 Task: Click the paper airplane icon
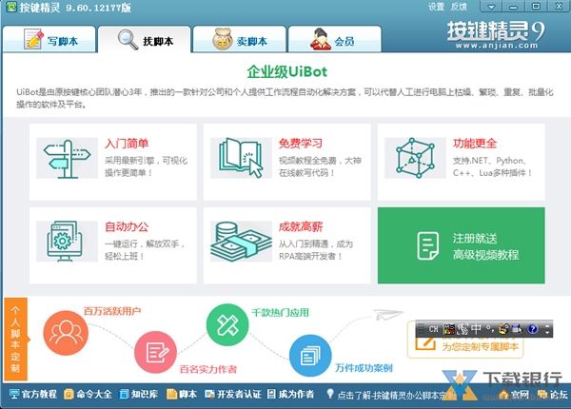click(x=388, y=314)
